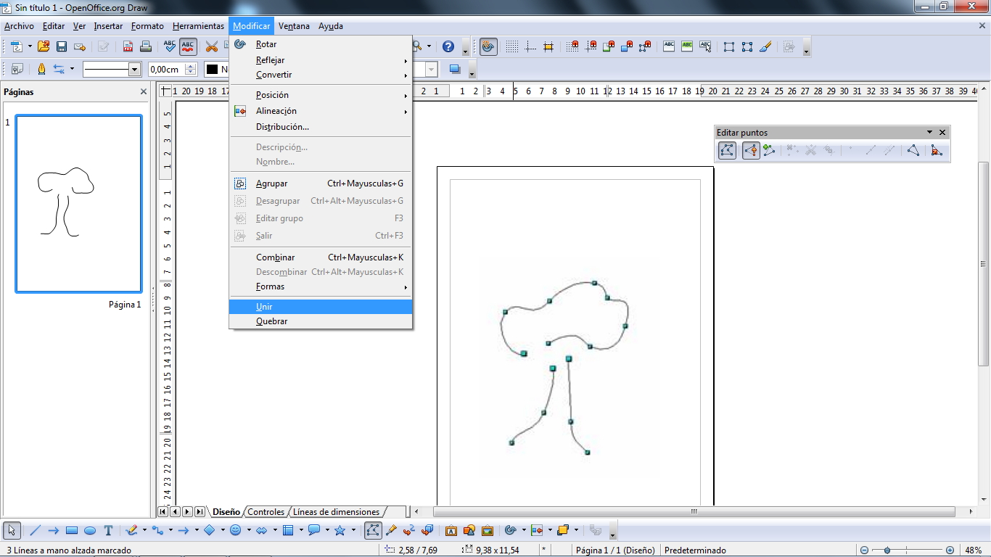The width and height of the screenshot is (991, 557).
Task: Open the document with the folder icon
Action: [x=44, y=46]
